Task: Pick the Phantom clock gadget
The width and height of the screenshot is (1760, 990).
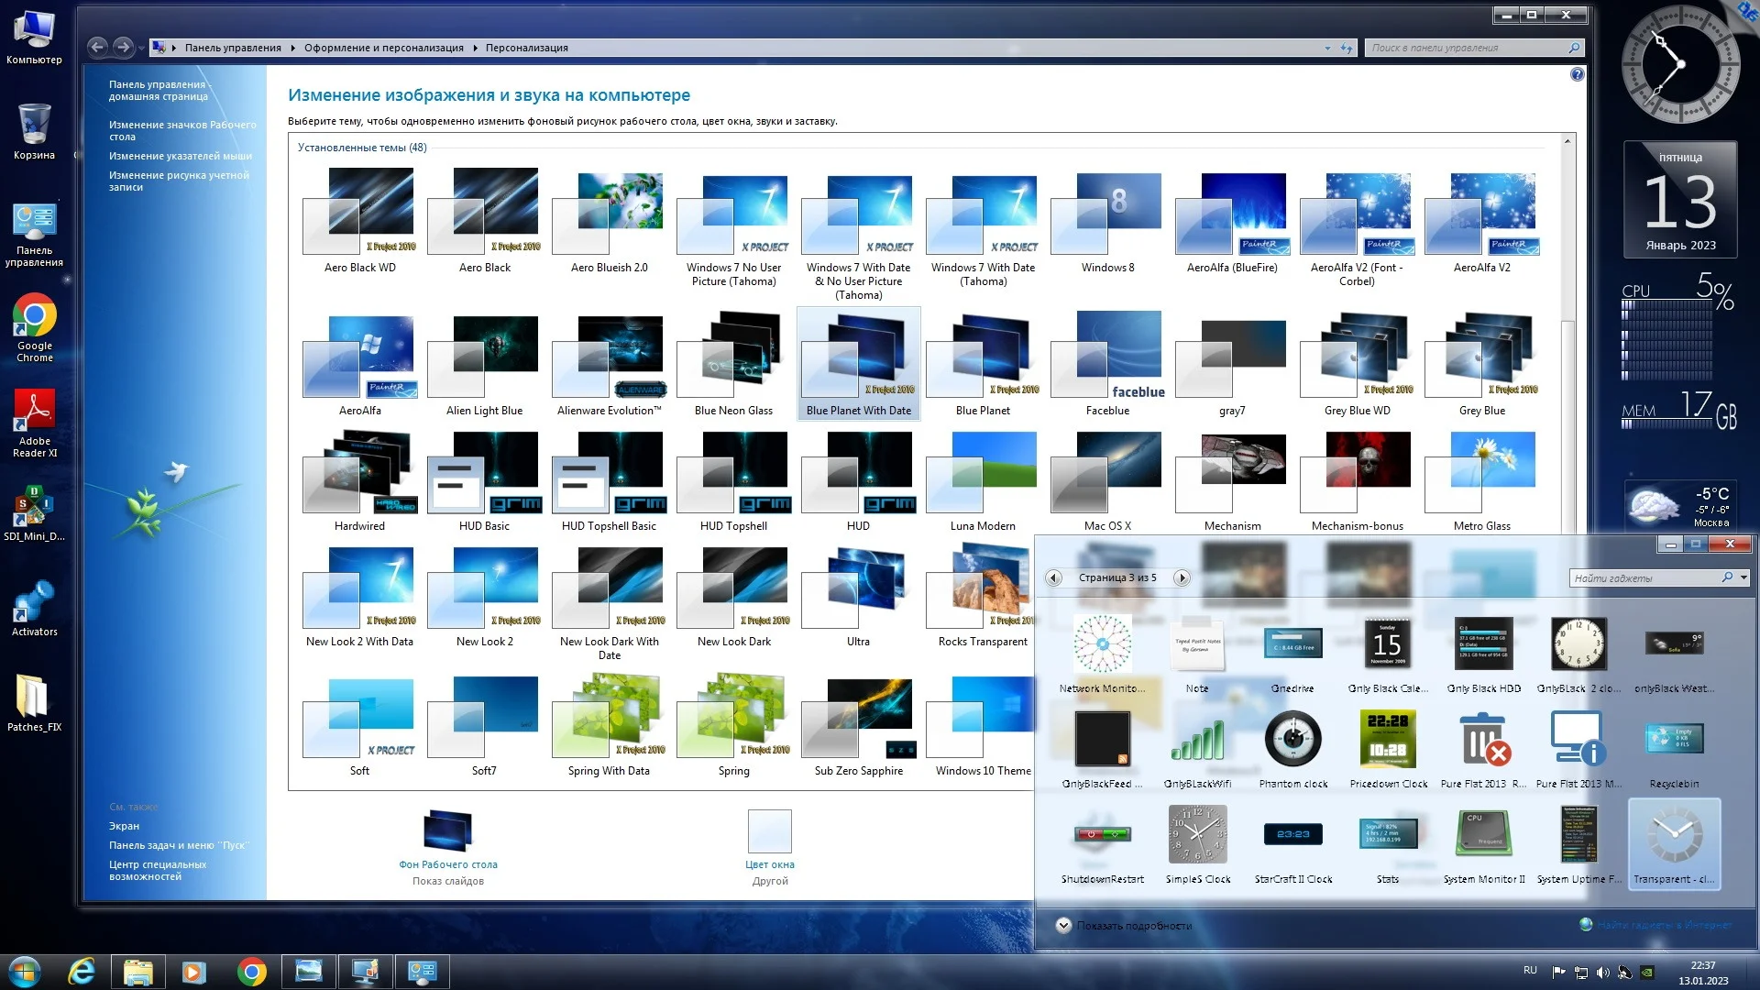Action: point(1292,740)
